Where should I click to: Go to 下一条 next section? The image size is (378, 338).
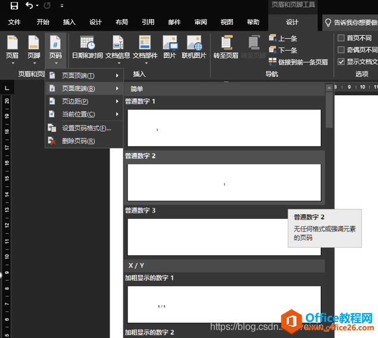(x=283, y=50)
